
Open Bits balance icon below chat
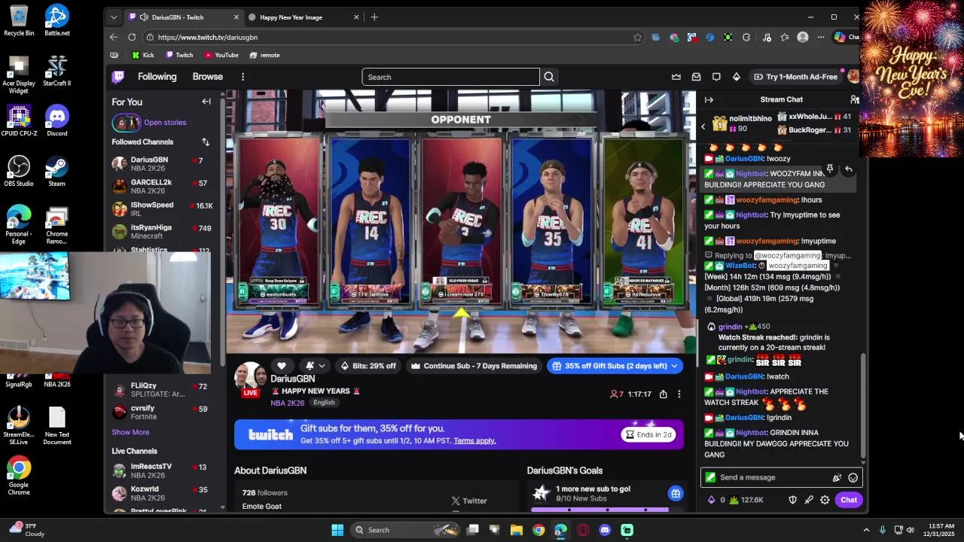coord(712,500)
